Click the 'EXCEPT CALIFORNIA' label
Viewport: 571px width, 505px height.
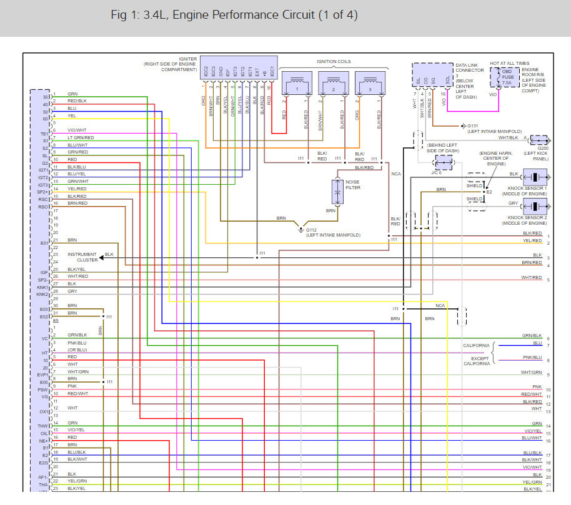477,361
